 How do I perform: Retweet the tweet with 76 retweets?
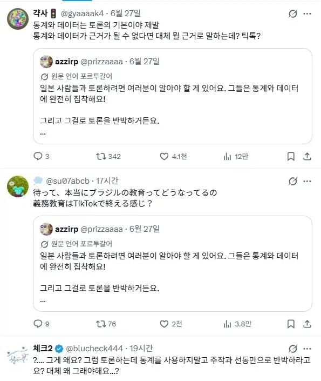106,324
